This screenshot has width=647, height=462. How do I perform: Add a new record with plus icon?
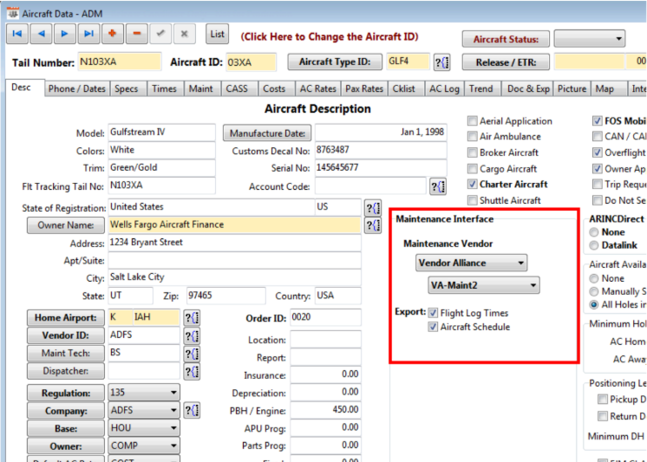(112, 35)
